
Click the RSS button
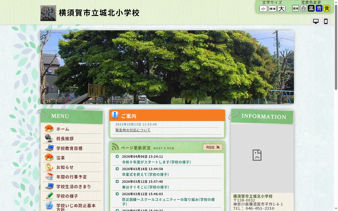(213, 147)
